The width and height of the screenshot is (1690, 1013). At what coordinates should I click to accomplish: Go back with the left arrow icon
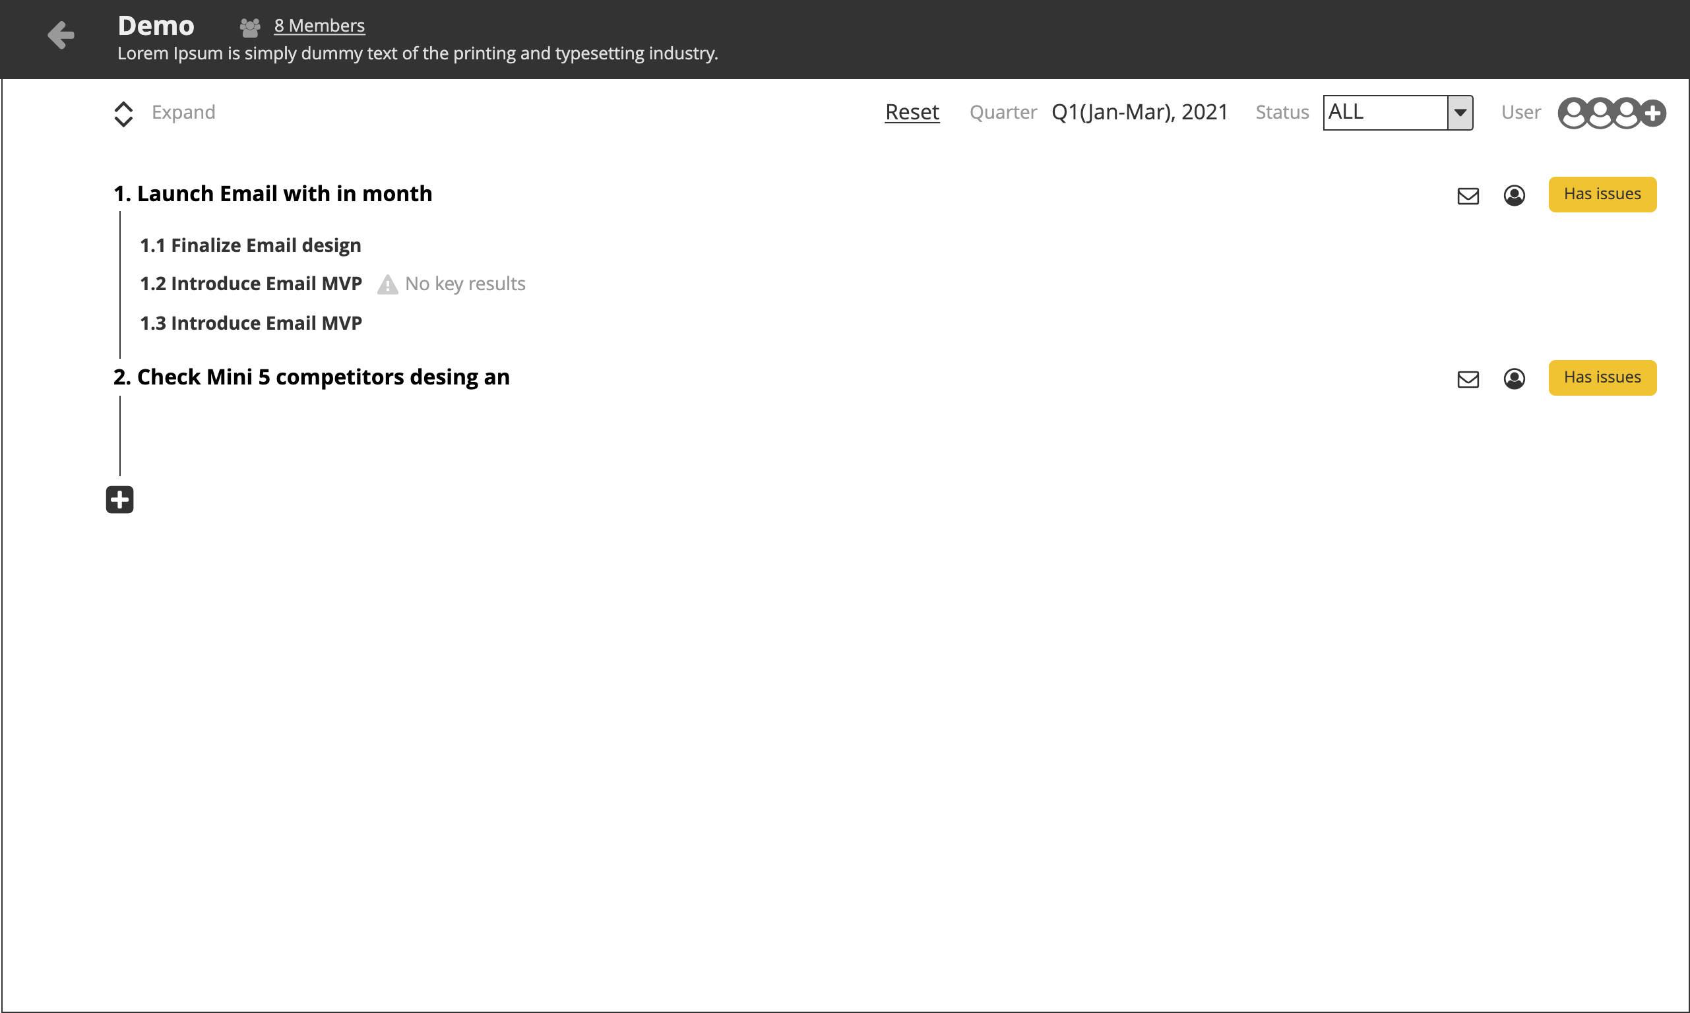coord(61,35)
